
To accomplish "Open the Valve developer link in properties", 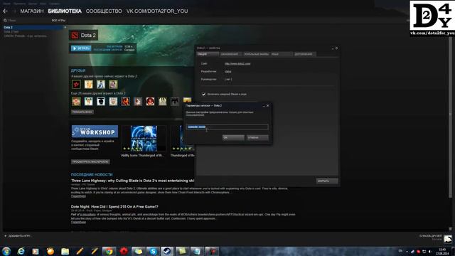I will click(x=227, y=71).
